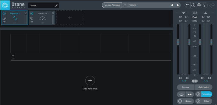Screen dimensions: 217x105
Task: Load the previous preset with the left arrow
Action: 172,5
